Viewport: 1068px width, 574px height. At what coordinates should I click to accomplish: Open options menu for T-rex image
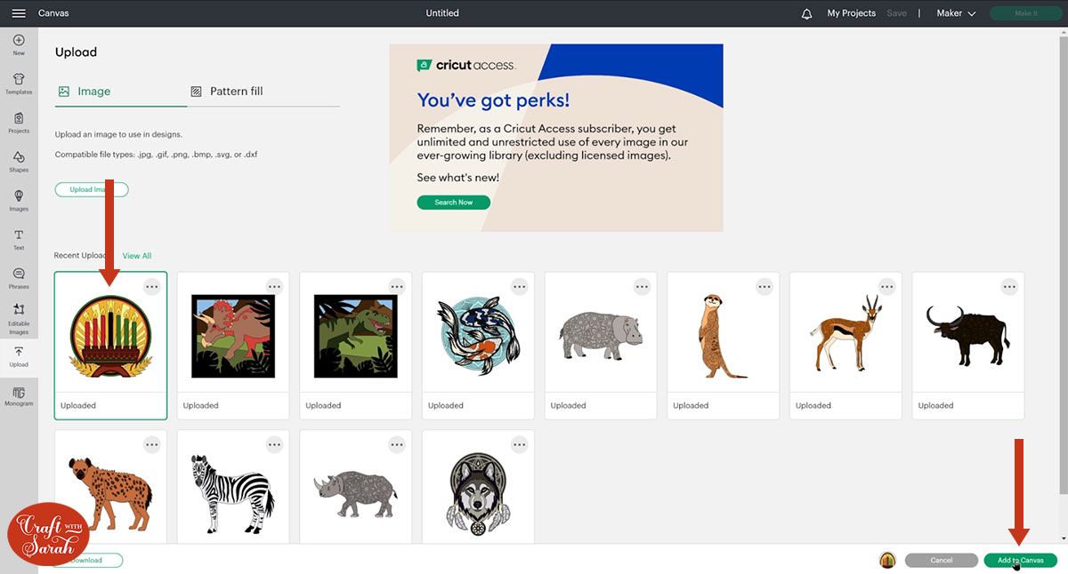397,286
